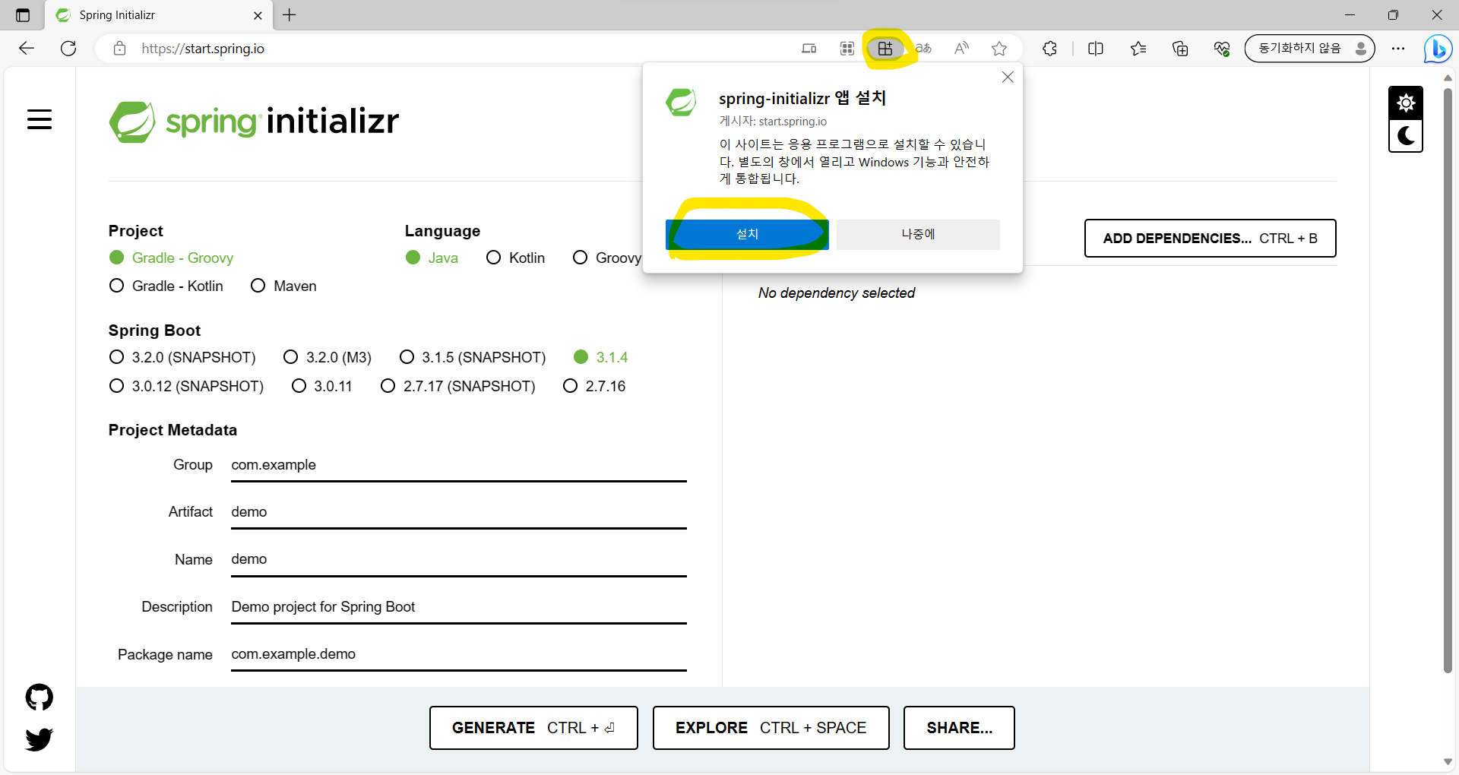Click the browser back arrow

(27, 49)
